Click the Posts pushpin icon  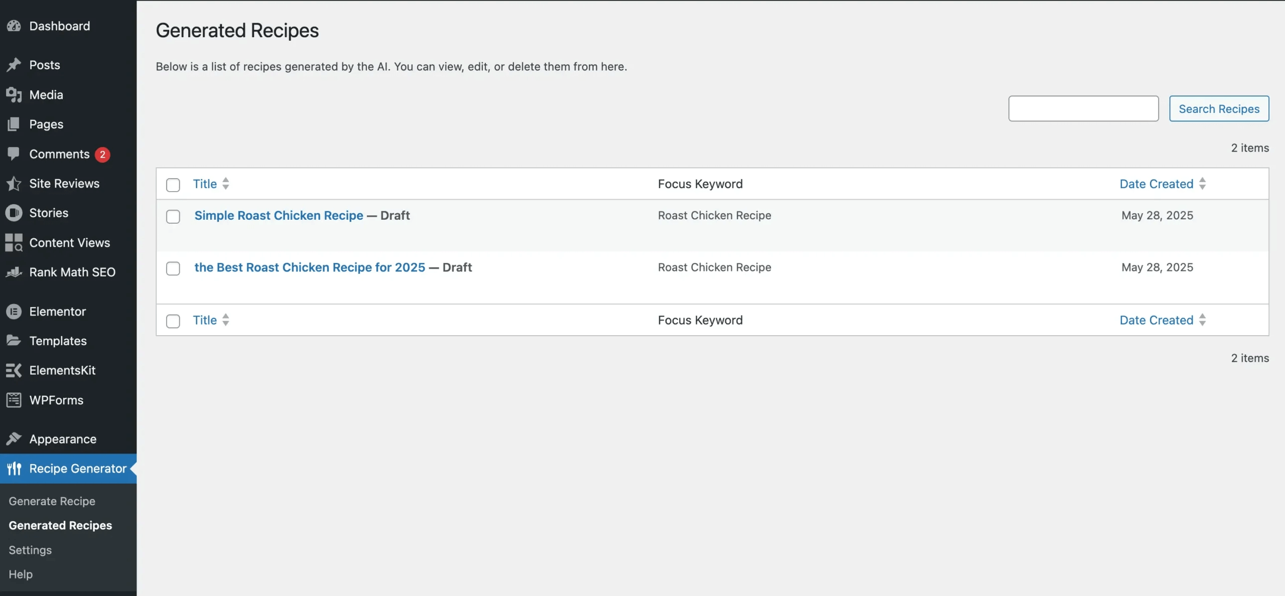coord(14,65)
